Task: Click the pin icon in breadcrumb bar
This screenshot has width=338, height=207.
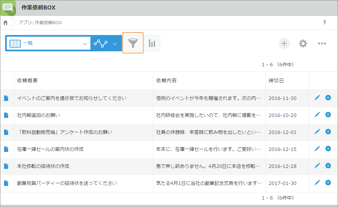Action: (x=325, y=22)
